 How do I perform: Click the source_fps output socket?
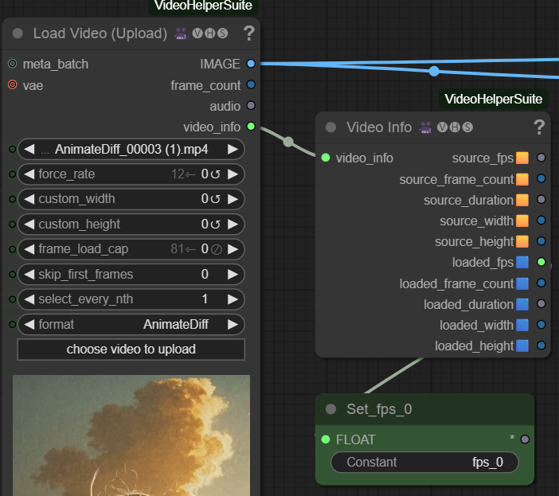[541, 158]
